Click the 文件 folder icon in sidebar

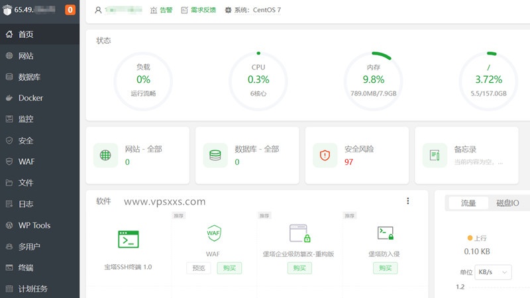click(9, 183)
